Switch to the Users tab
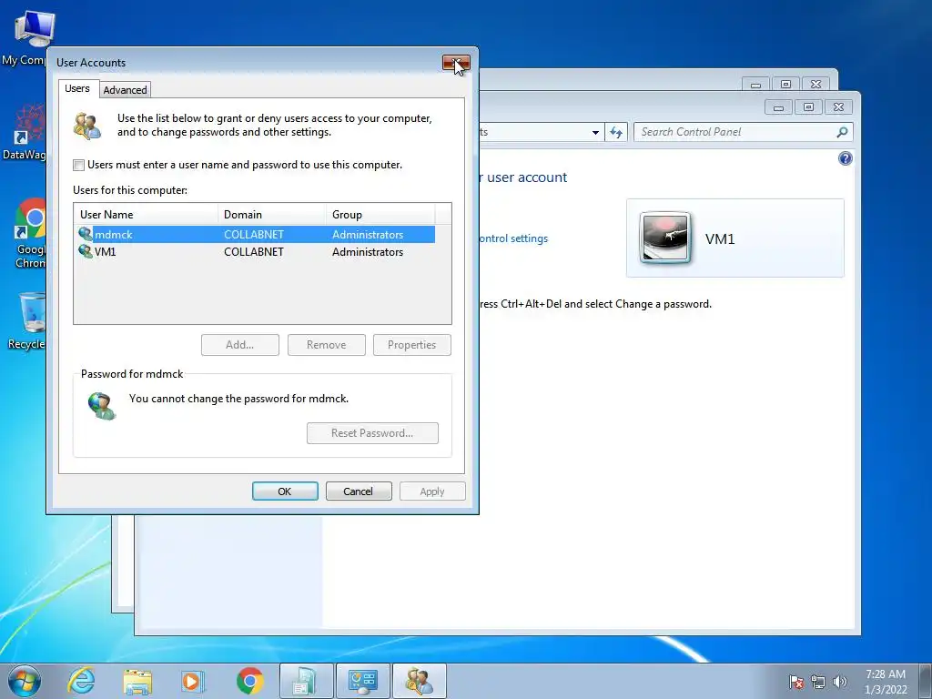 click(77, 88)
